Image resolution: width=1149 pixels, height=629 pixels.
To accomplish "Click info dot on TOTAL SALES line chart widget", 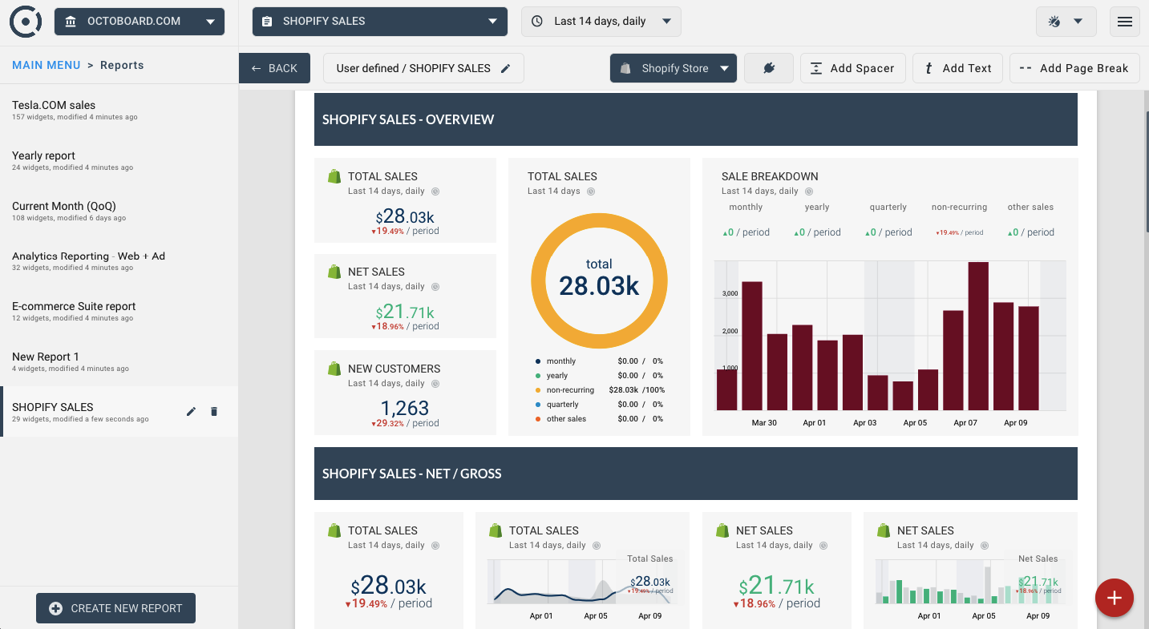I will click(x=597, y=546).
